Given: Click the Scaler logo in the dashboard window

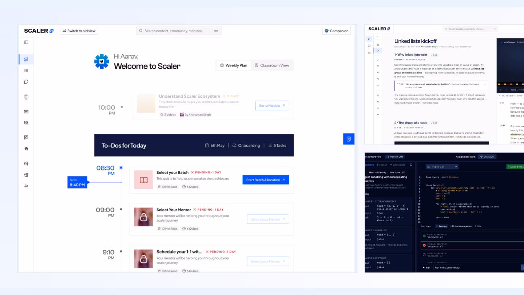Looking at the screenshot, I should (39, 31).
